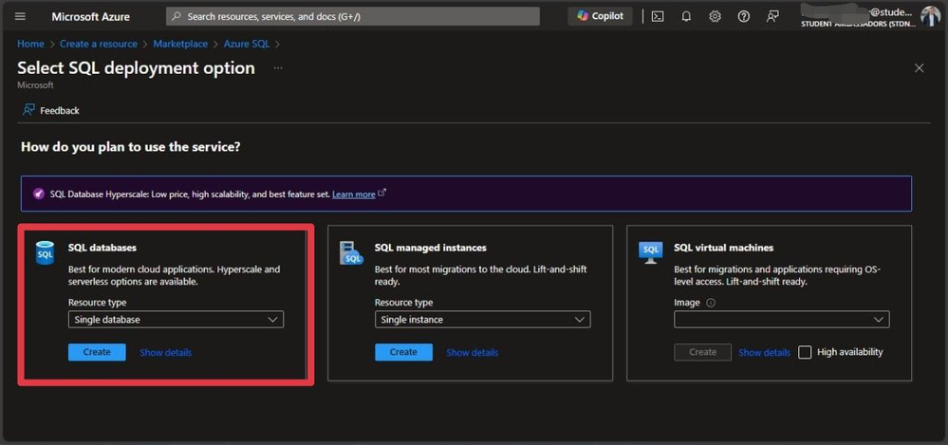Click the SQL virtual machines heading

click(724, 248)
